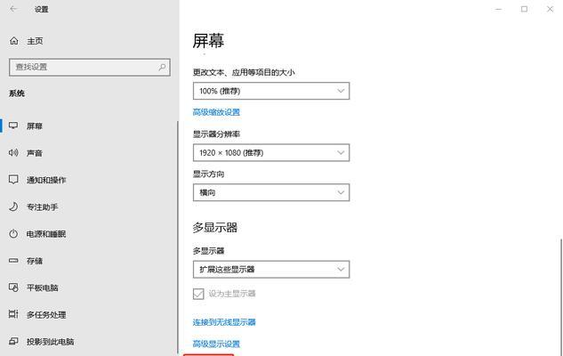The width and height of the screenshot is (563, 356).
Task: Open the 连接到无线显示器 link
Action: pos(224,322)
